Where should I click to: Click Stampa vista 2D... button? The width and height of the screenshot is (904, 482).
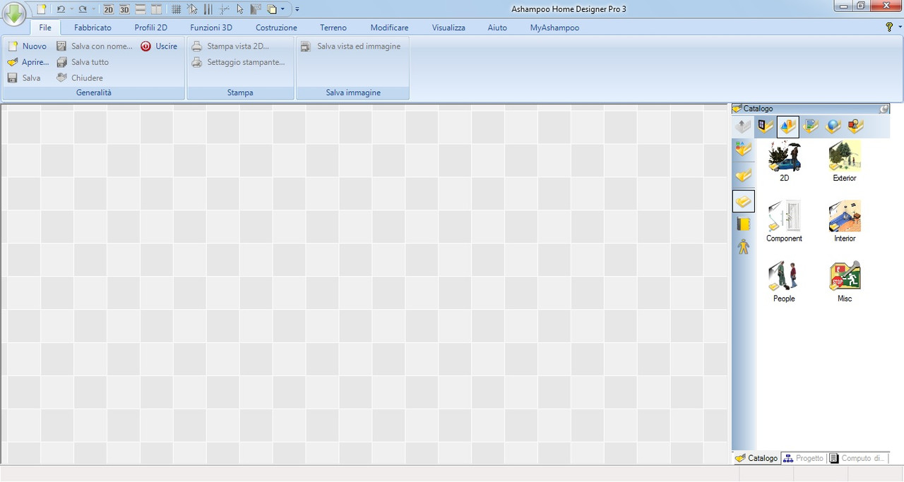(230, 46)
